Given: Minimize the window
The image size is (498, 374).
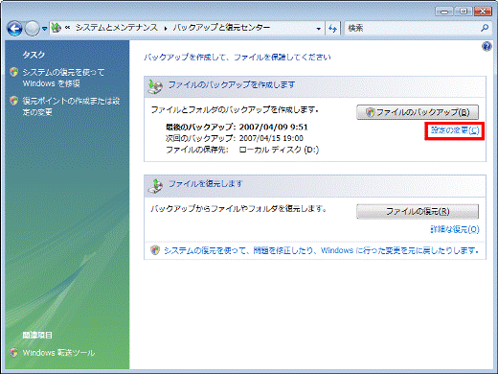Looking at the screenshot, I should click(443, 12).
